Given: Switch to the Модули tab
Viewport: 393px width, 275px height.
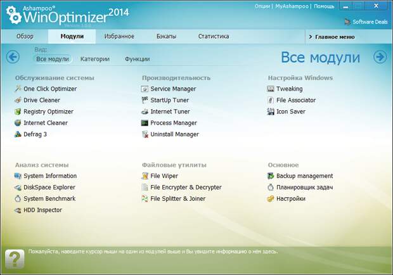Looking at the screenshot, I should [72, 36].
